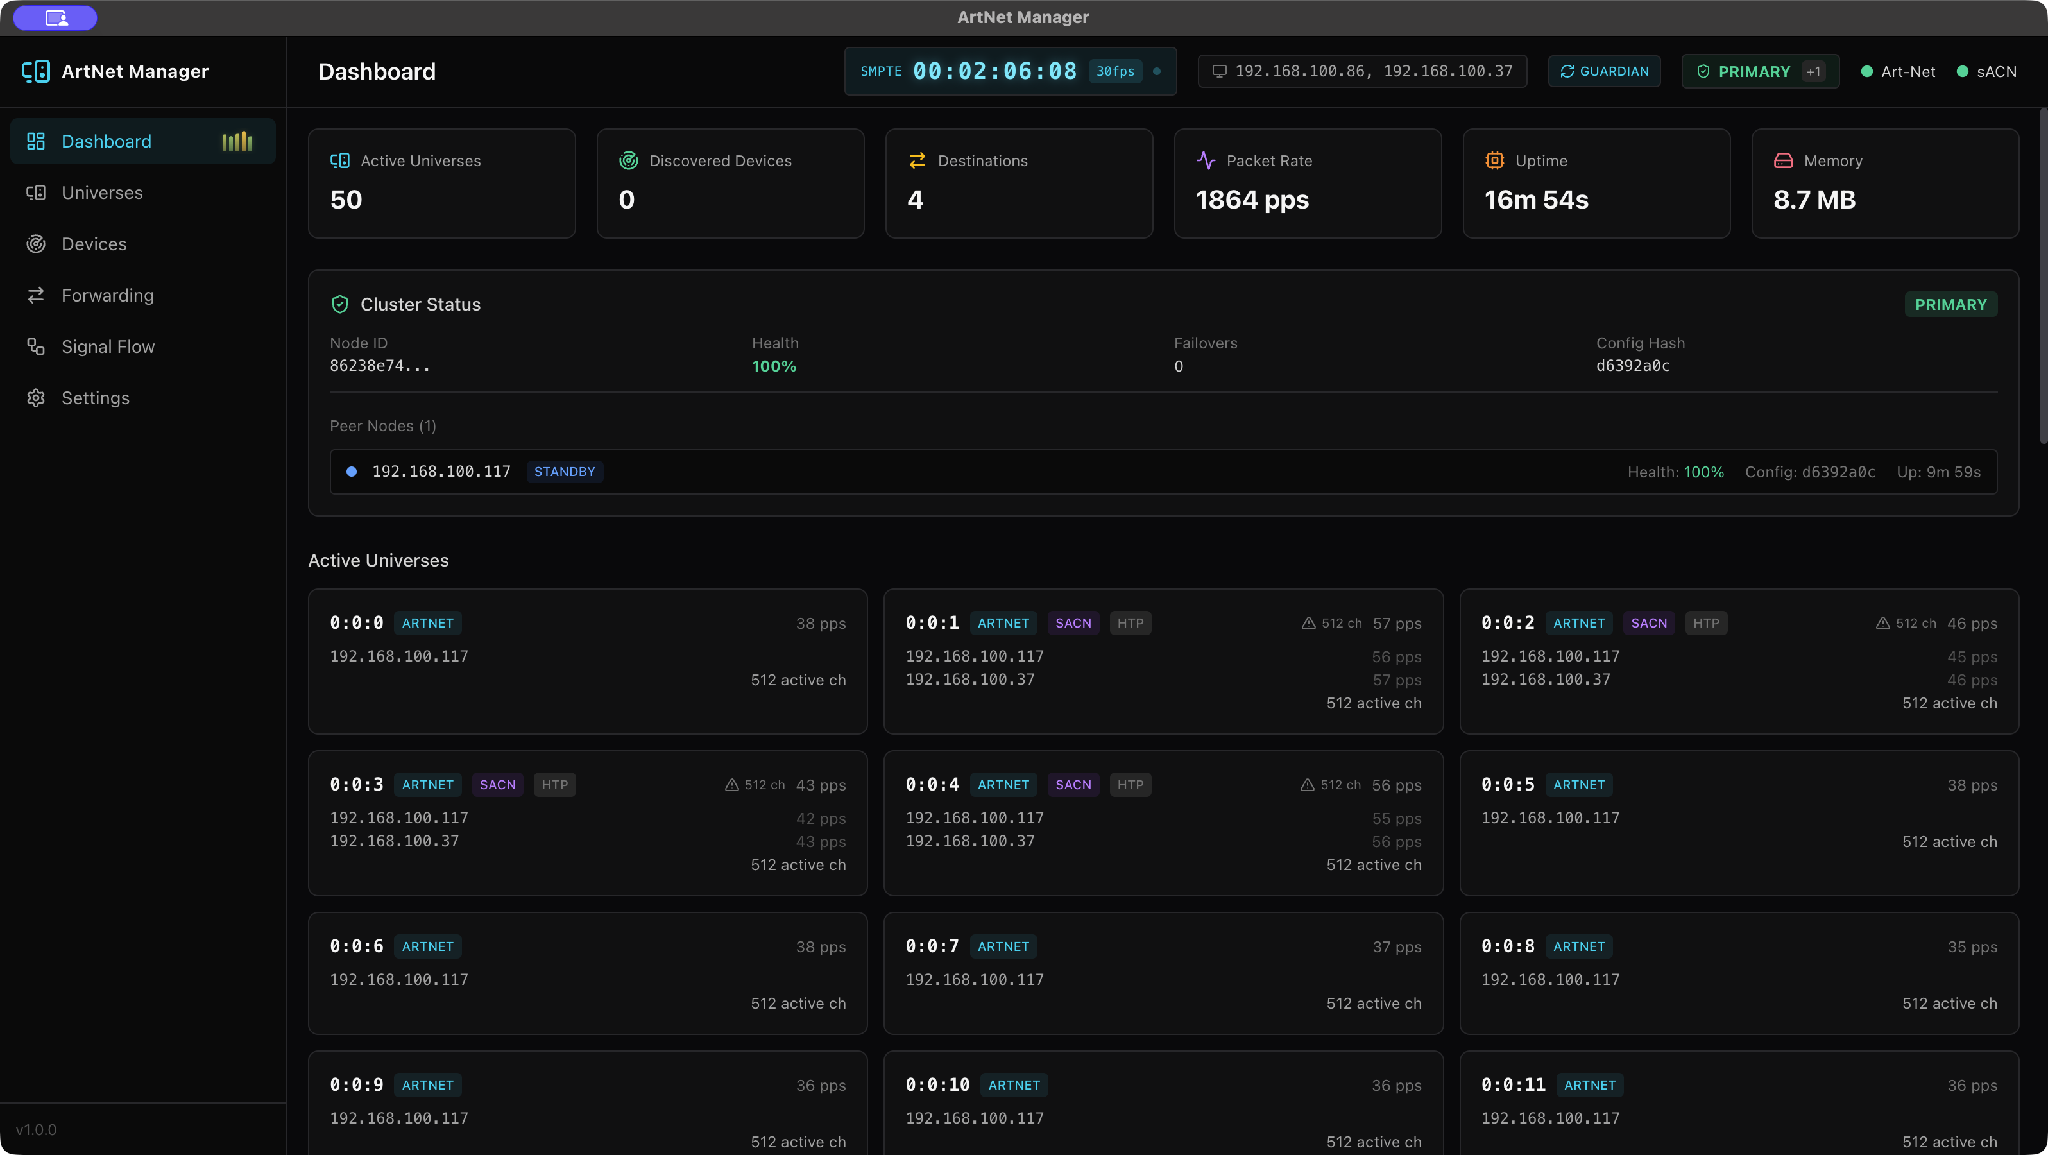Open Dashboard in the sidebar
The width and height of the screenshot is (2048, 1155).
click(x=143, y=142)
